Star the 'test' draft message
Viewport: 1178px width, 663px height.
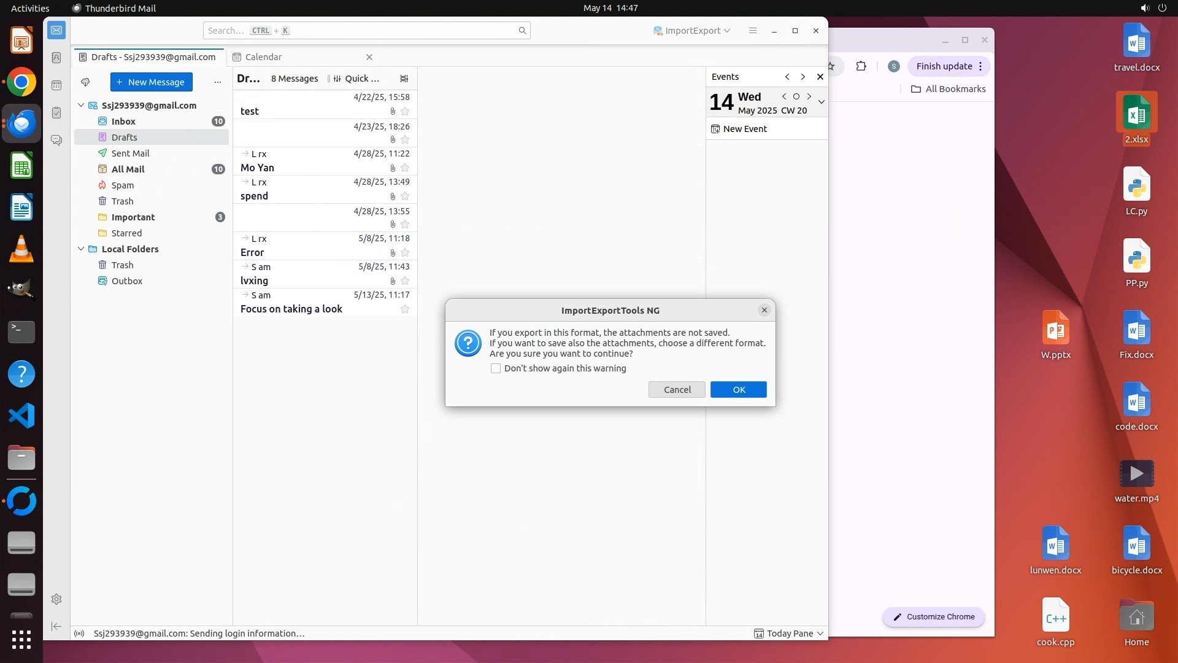click(405, 112)
